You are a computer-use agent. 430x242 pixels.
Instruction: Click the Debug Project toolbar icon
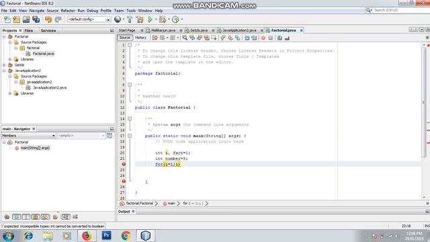(163, 19)
